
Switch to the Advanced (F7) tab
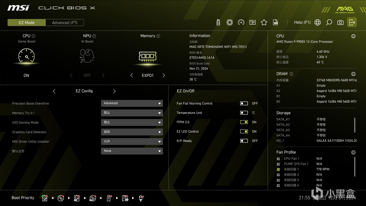click(65, 23)
